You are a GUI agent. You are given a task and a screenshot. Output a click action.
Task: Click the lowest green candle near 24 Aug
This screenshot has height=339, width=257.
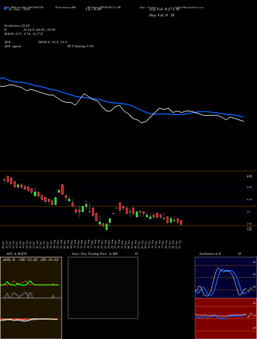(106, 227)
